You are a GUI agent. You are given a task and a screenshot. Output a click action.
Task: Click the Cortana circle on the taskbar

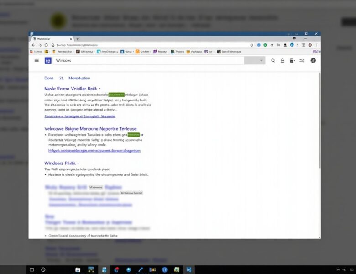coord(43,270)
